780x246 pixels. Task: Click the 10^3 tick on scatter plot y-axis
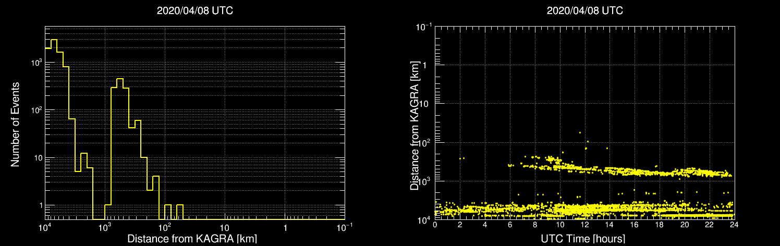click(425, 180)
